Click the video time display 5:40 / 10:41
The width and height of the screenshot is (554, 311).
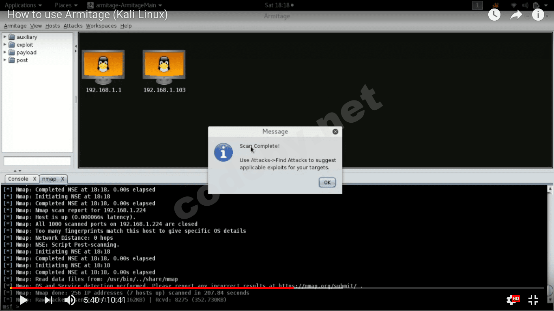point(105,300)
